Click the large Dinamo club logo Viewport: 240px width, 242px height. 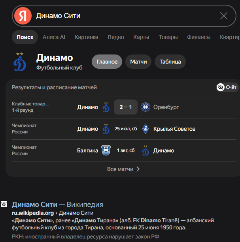click(20, 62)
